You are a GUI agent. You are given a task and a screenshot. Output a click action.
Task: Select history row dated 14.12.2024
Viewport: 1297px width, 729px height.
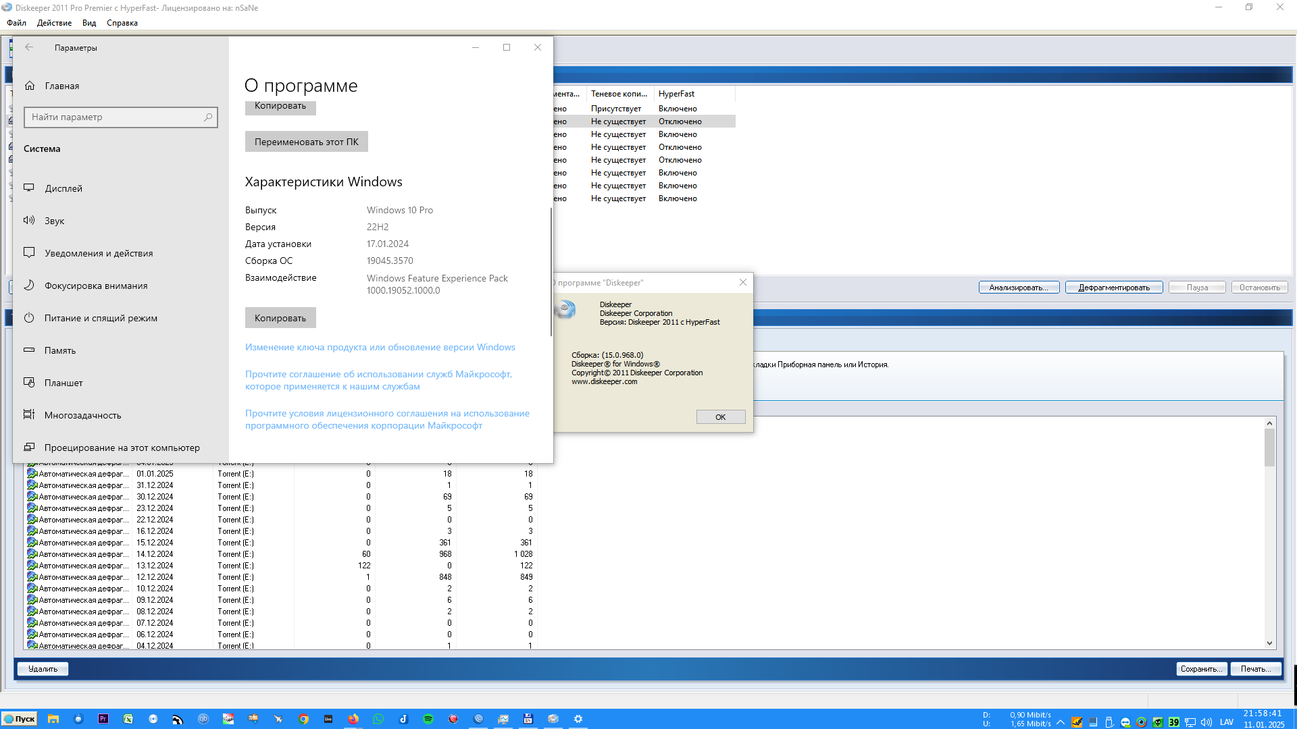280,554
